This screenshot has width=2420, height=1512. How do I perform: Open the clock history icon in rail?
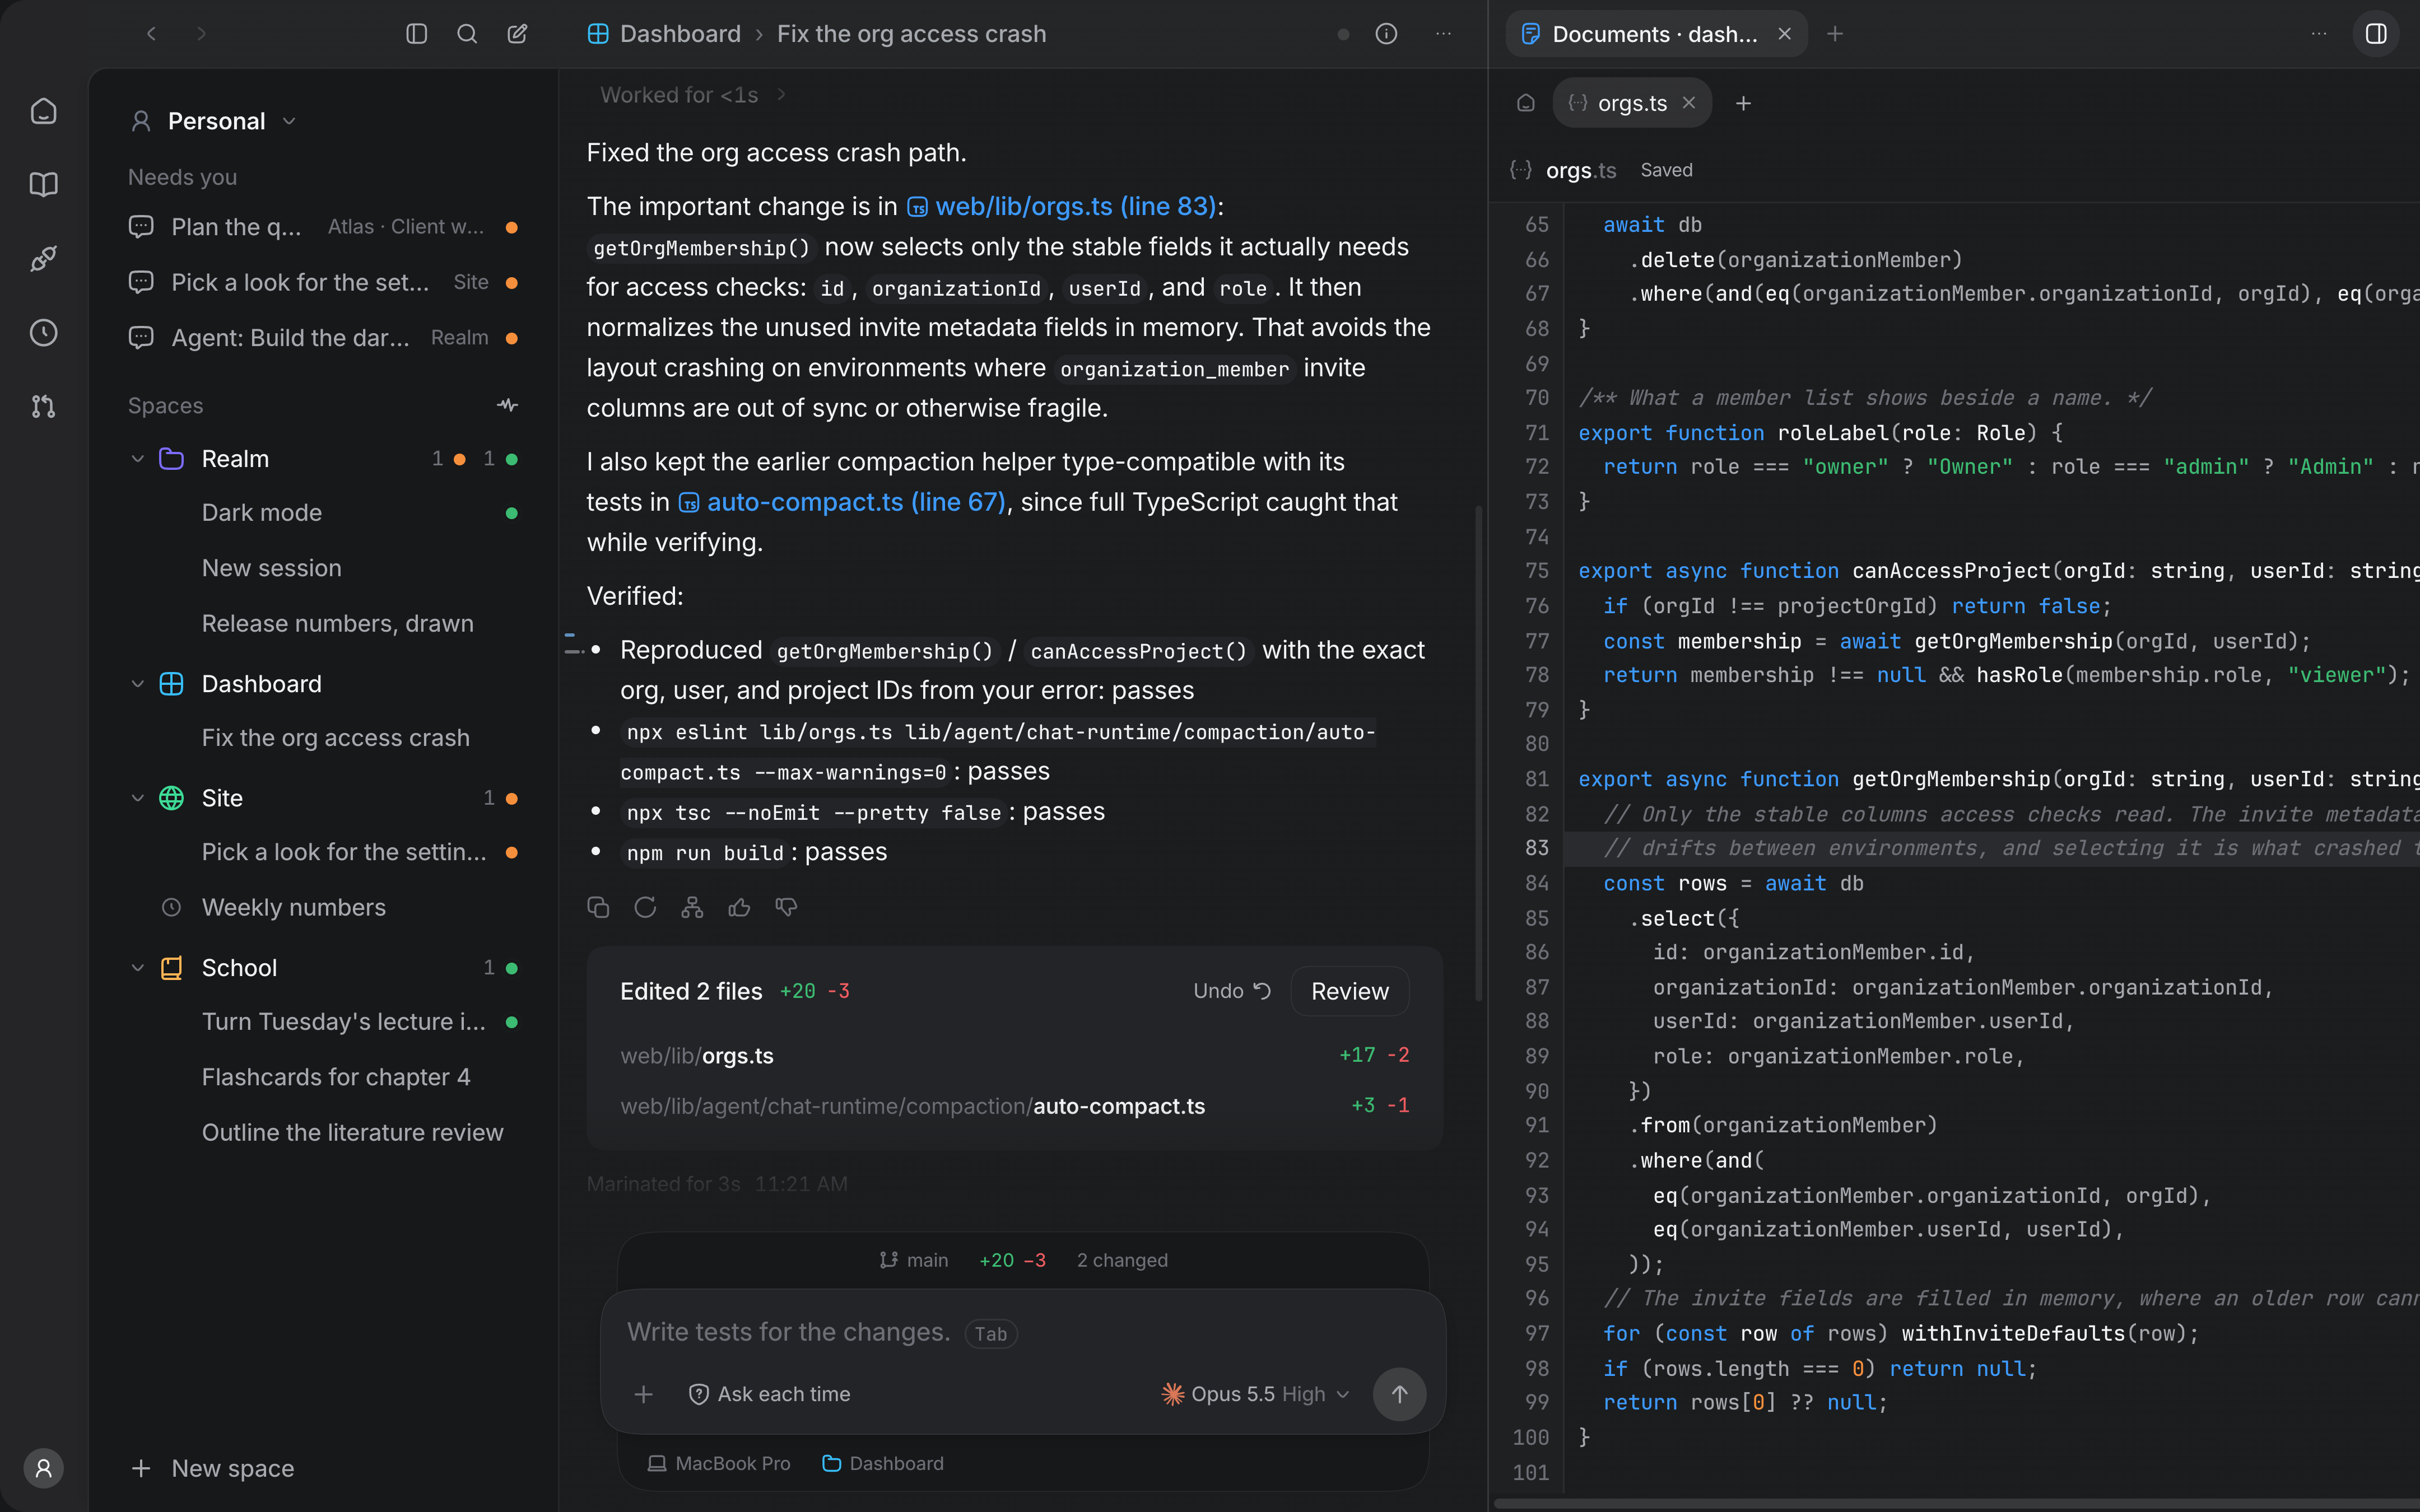tap(43, 333)
